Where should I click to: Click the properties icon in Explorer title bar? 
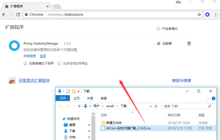68,91
